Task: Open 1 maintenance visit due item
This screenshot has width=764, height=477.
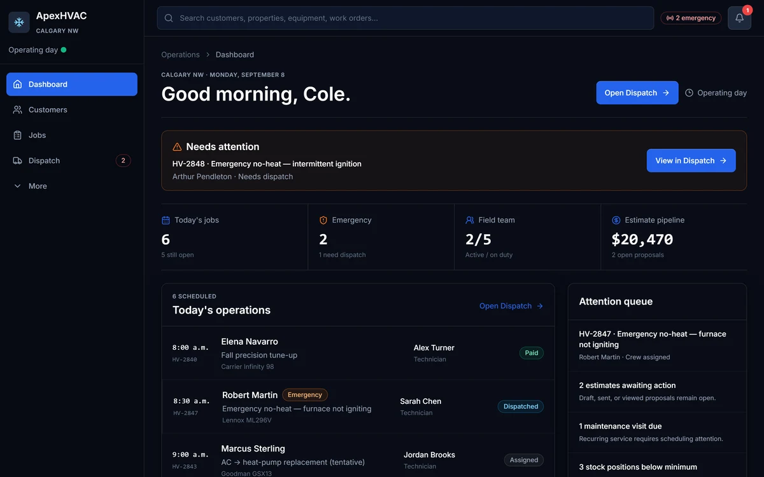Action: (x=657, y=432)
